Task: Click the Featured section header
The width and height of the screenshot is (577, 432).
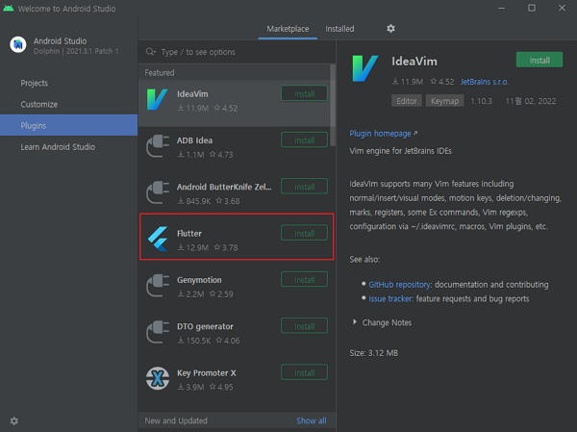Action: [x=160, y=72]
